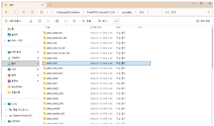Expand the OneDrive personal tree node
Screen dimensions: 214x126
(x=5, y=41)
